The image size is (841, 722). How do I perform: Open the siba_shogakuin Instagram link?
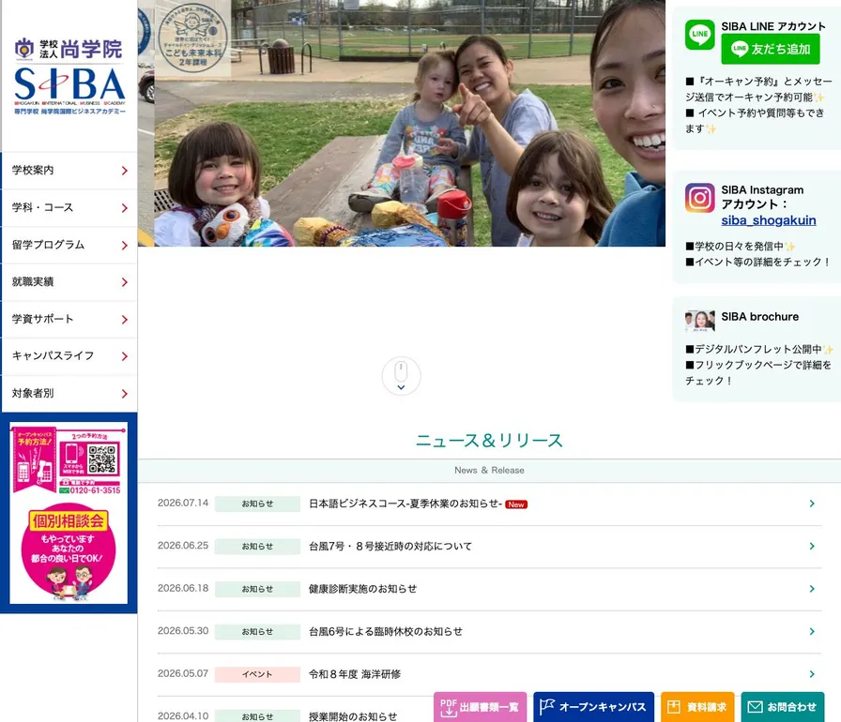(768, 220)
